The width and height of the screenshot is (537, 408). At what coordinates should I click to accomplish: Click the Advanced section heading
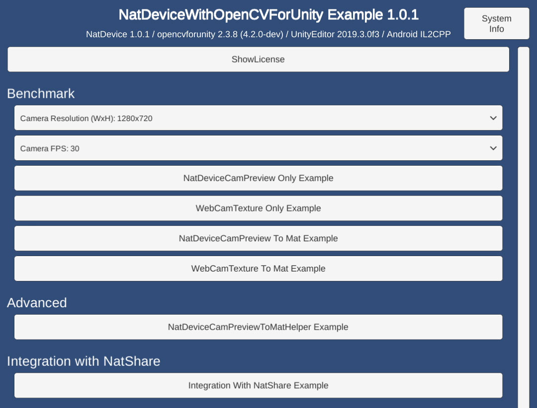[x=37, y=303]
